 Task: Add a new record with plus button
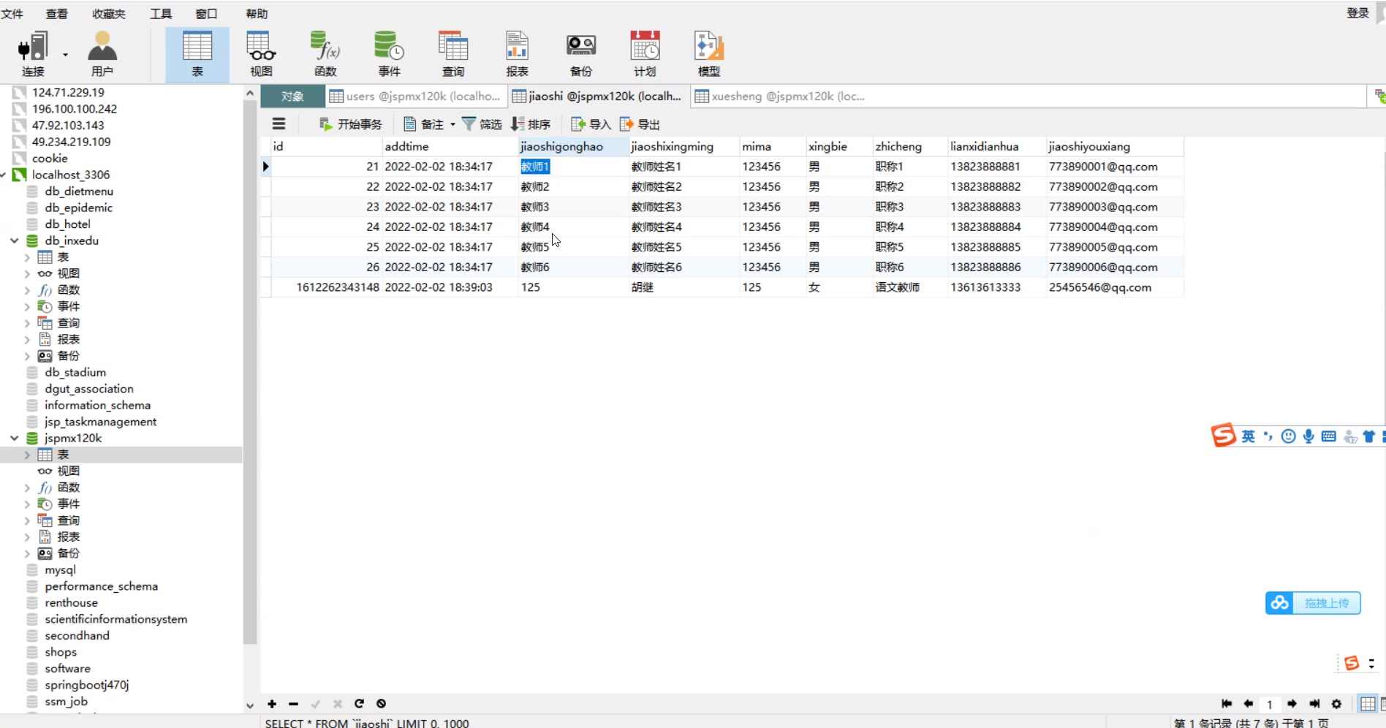point(272,704)
